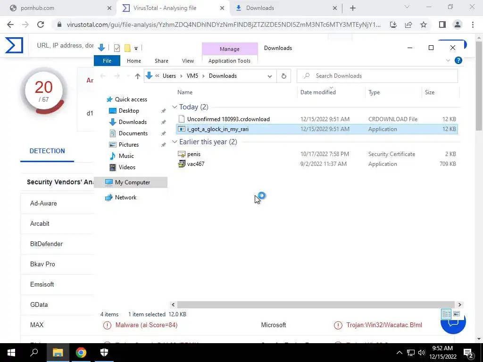Image resolution: width=483 pixels, height=362 pixels.
Task: Open the Share ribbon tab
Action: point(161,61)
